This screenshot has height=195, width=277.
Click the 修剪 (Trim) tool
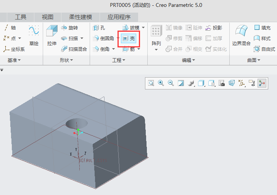point(174,39)
